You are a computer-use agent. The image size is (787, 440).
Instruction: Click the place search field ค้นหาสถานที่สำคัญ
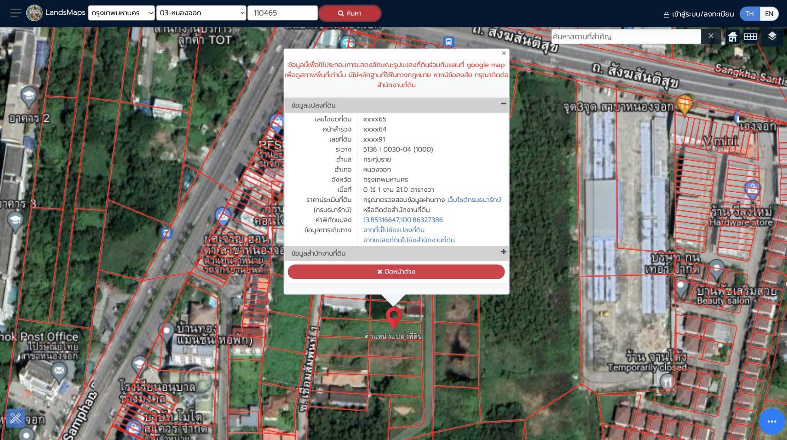(x=626, y=36)
